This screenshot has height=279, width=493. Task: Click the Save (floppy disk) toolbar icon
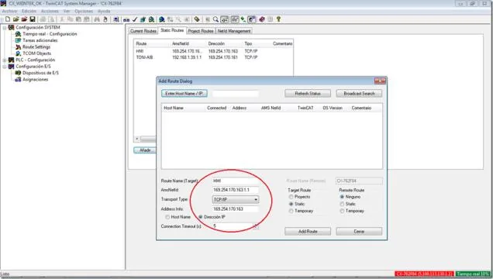[32, 19]
